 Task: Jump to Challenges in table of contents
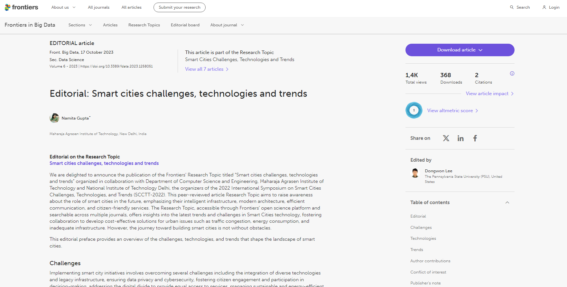[421, 227]
